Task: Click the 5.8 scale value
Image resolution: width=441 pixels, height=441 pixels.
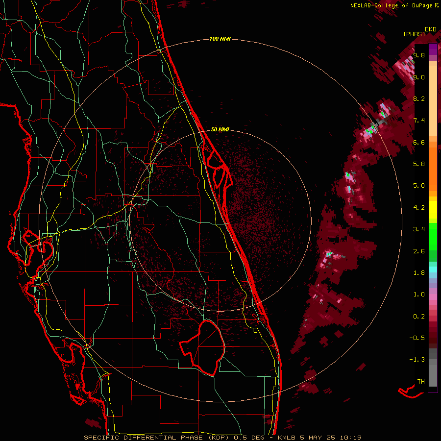Action: [419, 164]
